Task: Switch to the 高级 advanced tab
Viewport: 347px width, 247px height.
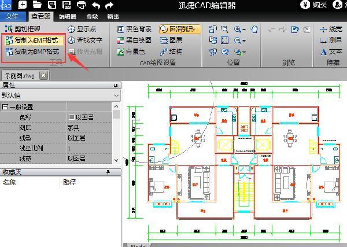Action: pos(93,17)
